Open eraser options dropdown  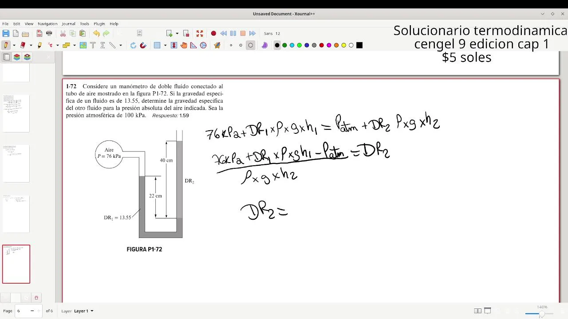click(x=31, y=45)
